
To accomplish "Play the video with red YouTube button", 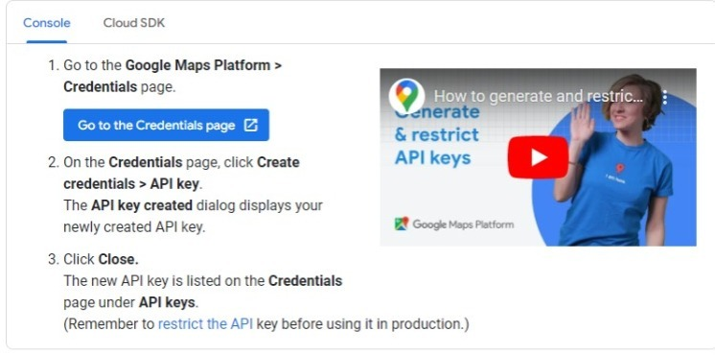I will (x=538, y=157).
